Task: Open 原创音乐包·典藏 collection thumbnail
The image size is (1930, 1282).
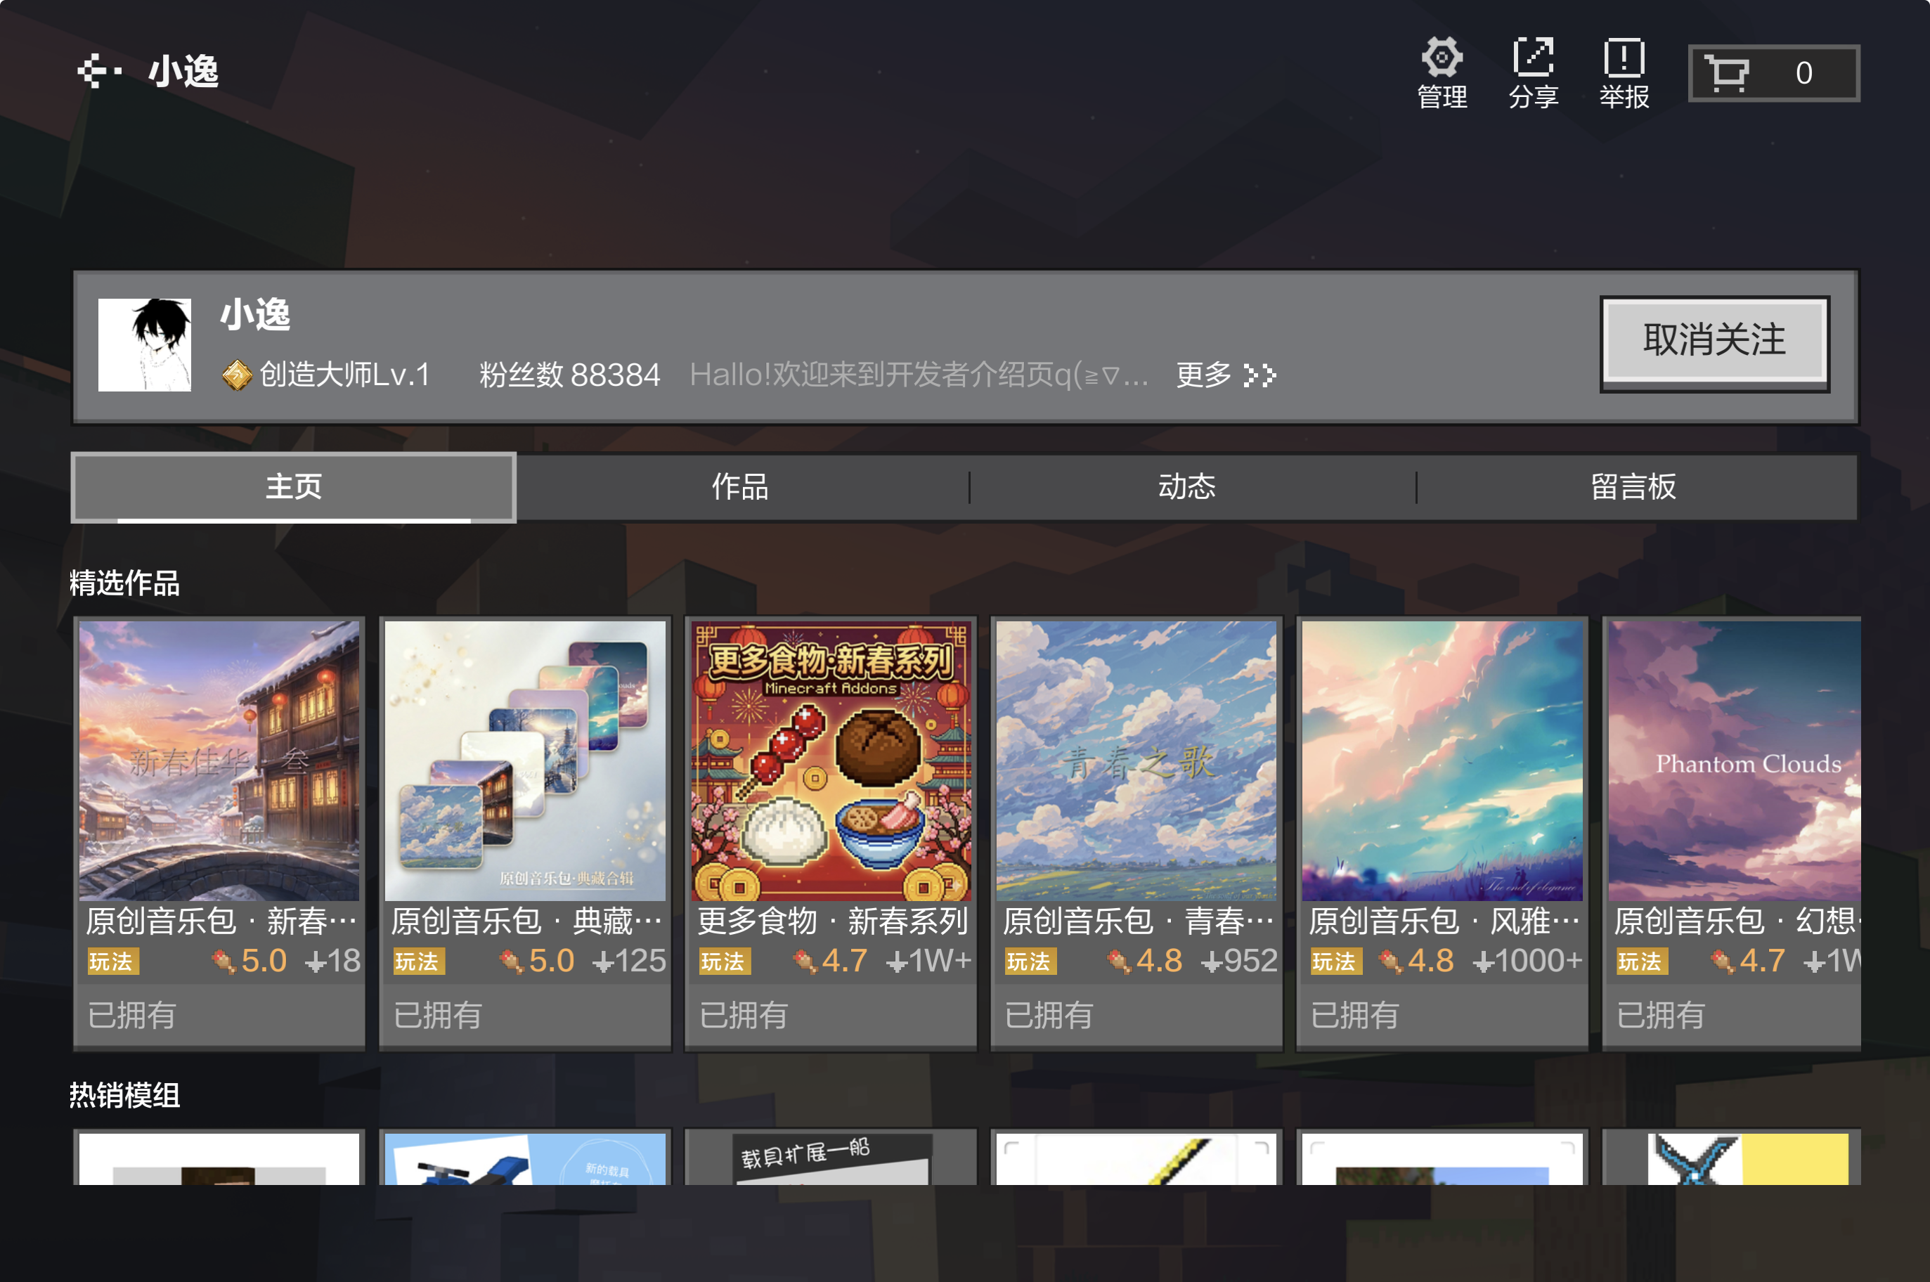Action: tap(525, 760)
